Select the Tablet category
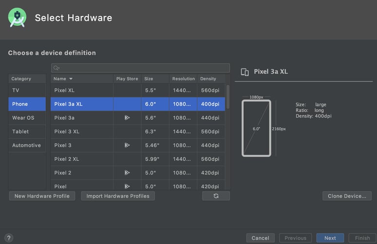 (27, 131)
